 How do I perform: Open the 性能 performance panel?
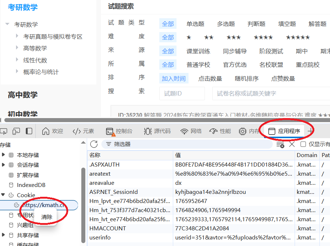(220, 131)
